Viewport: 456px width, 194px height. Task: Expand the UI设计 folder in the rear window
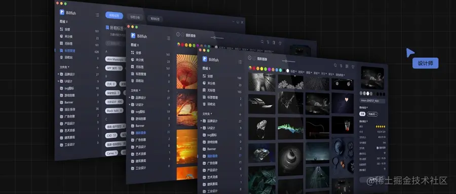[58, 81]
